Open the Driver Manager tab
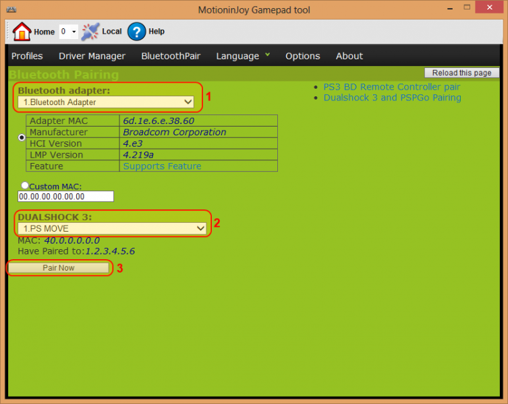Screen dimensions: 508x404 pos(92,56)
